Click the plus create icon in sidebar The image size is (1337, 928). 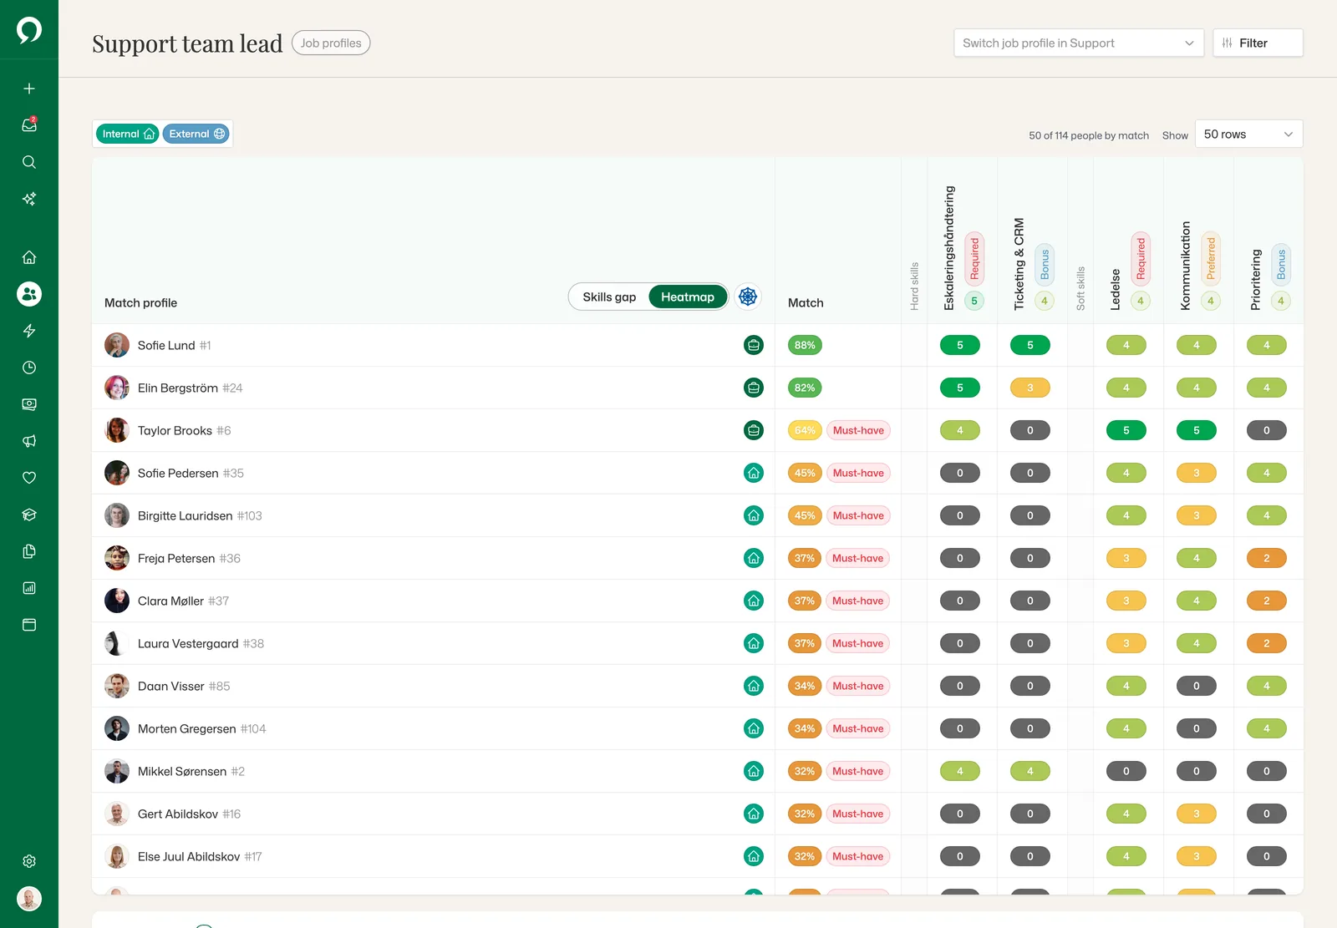[x=29, y=89]
